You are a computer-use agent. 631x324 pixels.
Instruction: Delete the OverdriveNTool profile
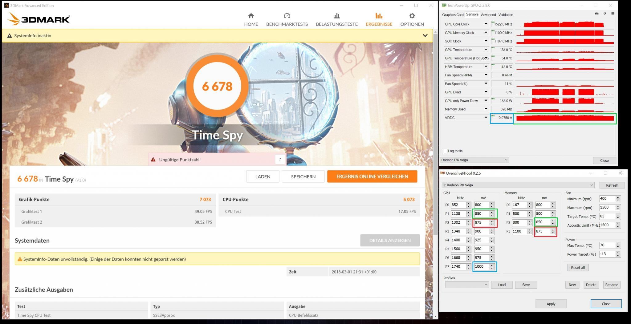[591, 285]
